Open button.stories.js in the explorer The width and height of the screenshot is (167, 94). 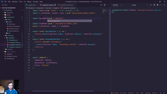click(x=14, y=29)
